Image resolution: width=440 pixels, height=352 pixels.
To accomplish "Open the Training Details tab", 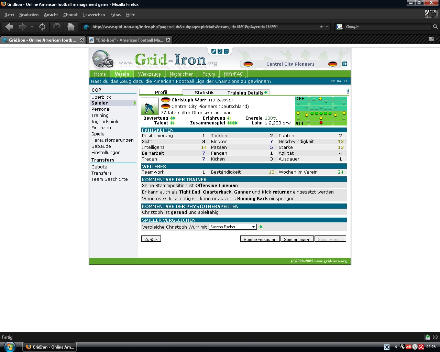I will pyautogui.click(x=245, y=93).
